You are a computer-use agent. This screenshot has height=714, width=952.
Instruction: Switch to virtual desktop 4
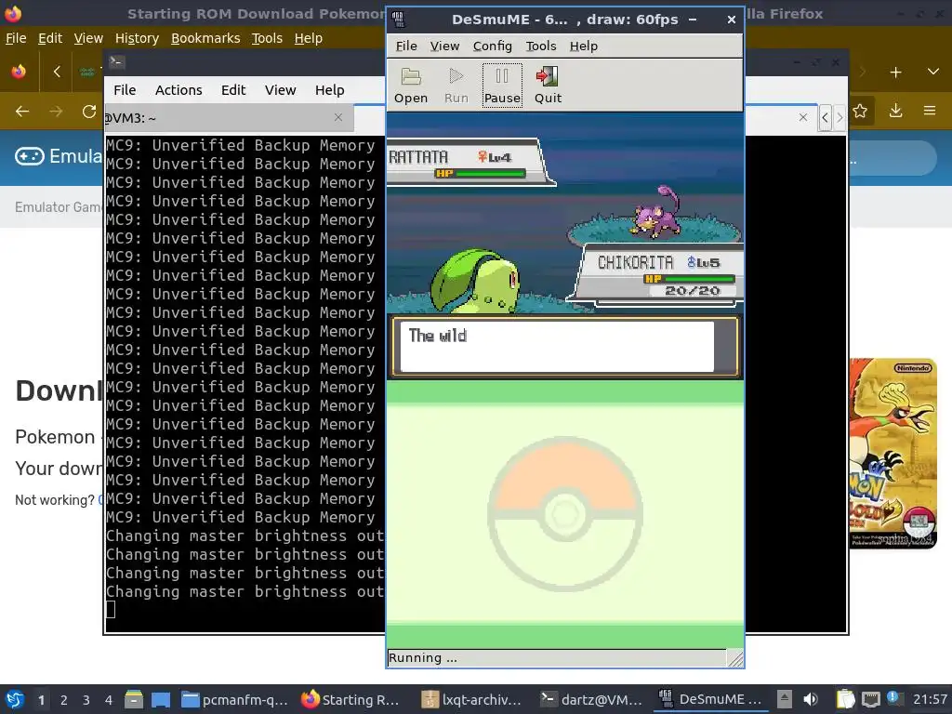click(109, 700)
